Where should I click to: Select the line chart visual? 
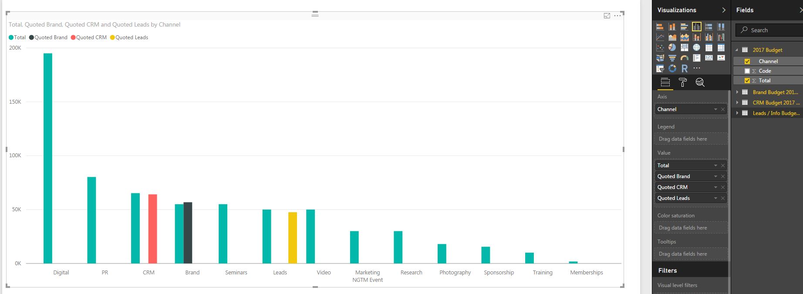click(x=660, y=37)
